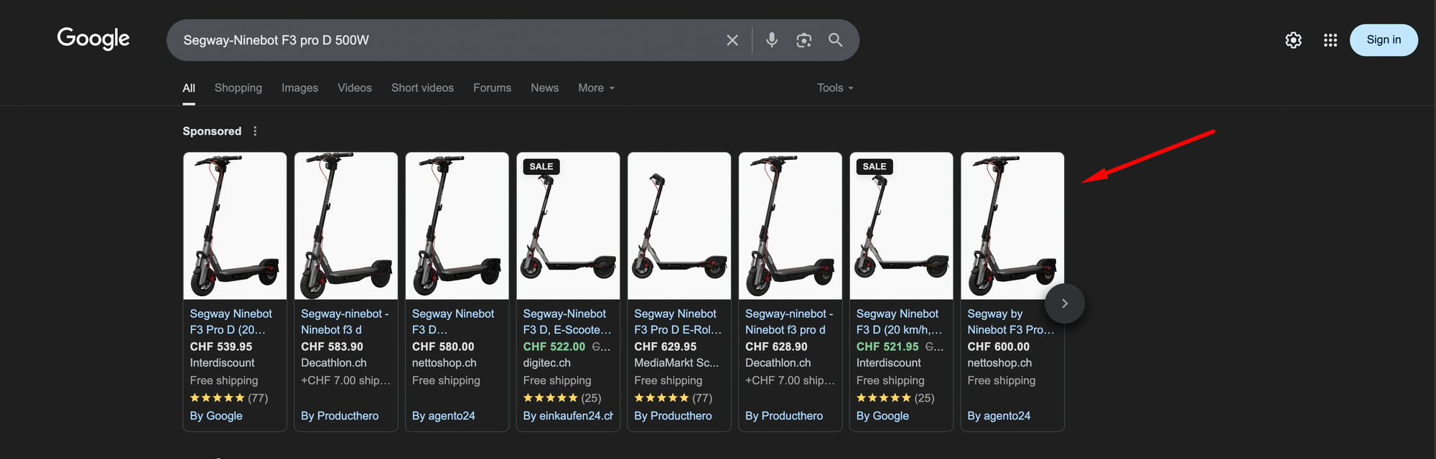
Task: Switch to Images tab
Action: (x=299, y=87)
